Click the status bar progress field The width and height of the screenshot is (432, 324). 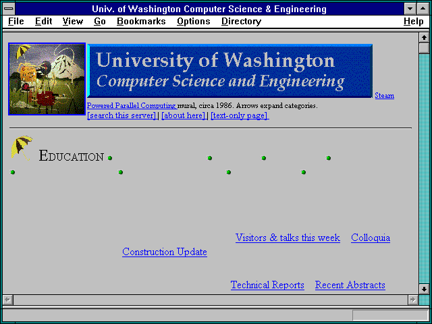pos(390,315)
